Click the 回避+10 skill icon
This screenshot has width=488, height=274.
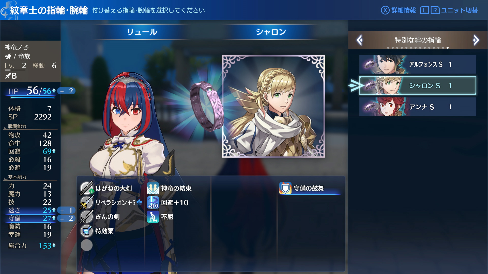pos(153,202)
